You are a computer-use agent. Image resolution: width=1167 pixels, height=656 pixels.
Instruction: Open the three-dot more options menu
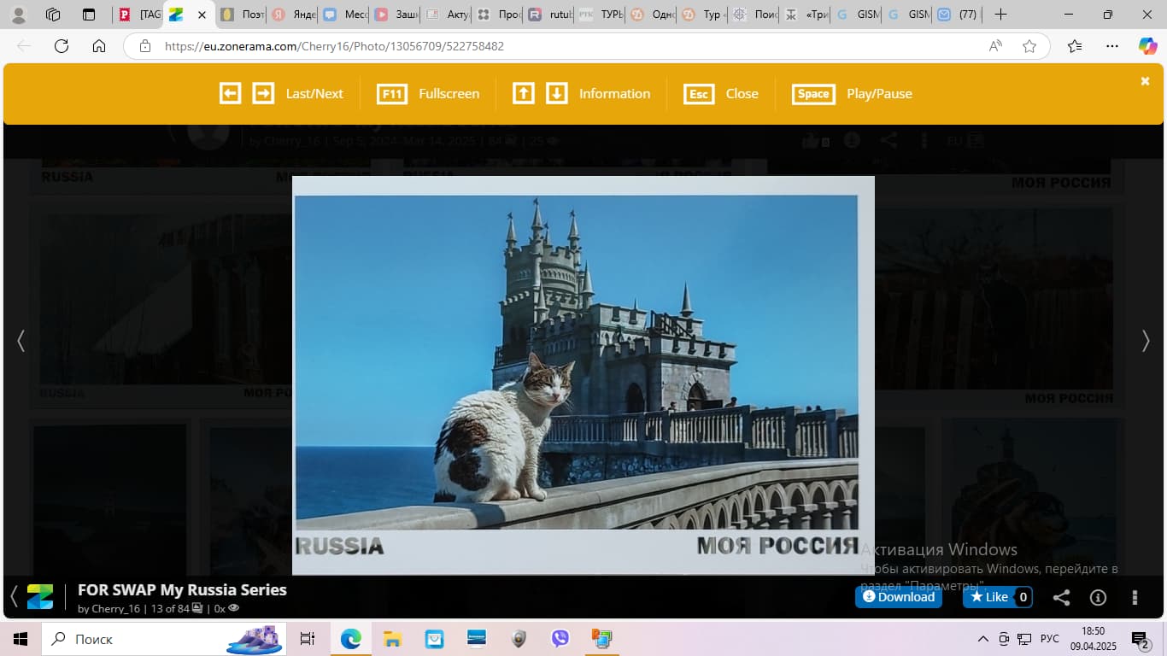1135,597
